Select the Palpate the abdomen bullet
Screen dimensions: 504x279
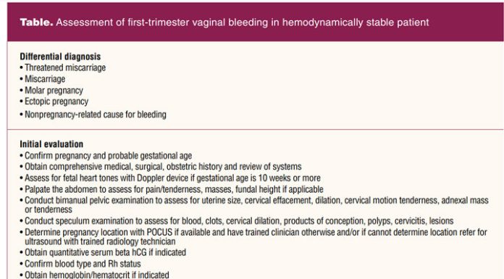(172, 189)
